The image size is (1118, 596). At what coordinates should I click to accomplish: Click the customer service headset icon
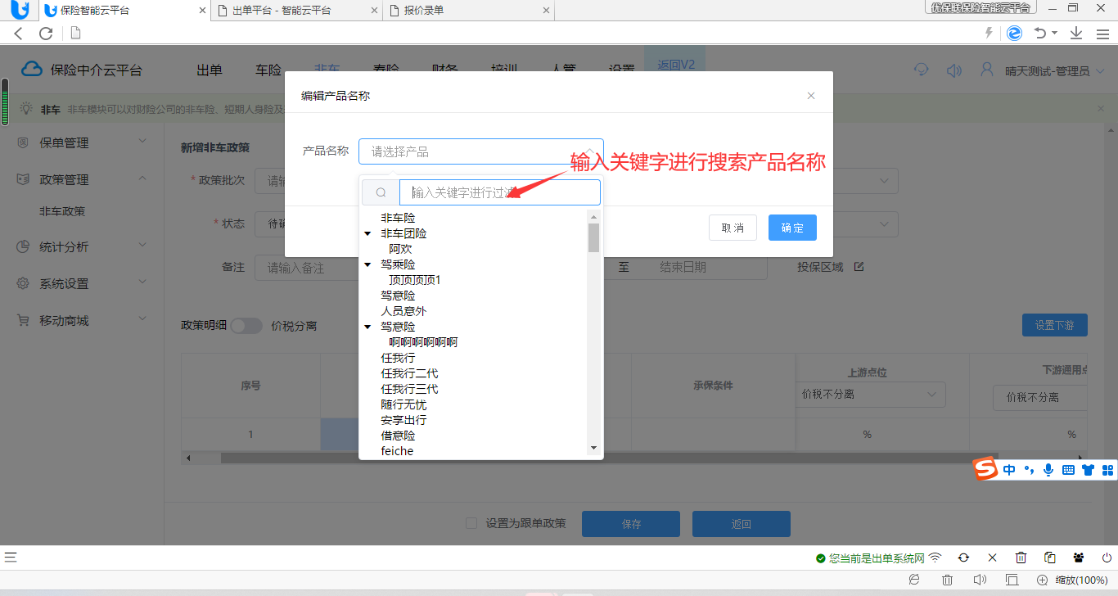click(922, 70)
